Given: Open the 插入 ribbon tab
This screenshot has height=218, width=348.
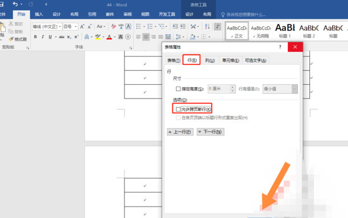Looking at the screenshot, I should (39, 14).
